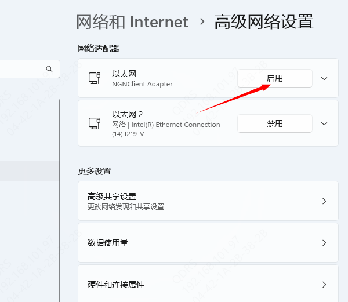Click the 更多设置 section heading
This screenshot has height=302, width=348.
(95, 171)
